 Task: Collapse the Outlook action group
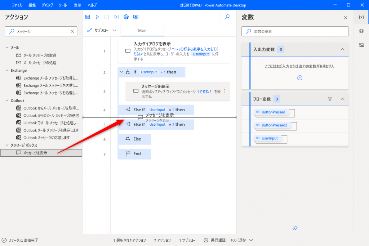[x=7, y=100]
